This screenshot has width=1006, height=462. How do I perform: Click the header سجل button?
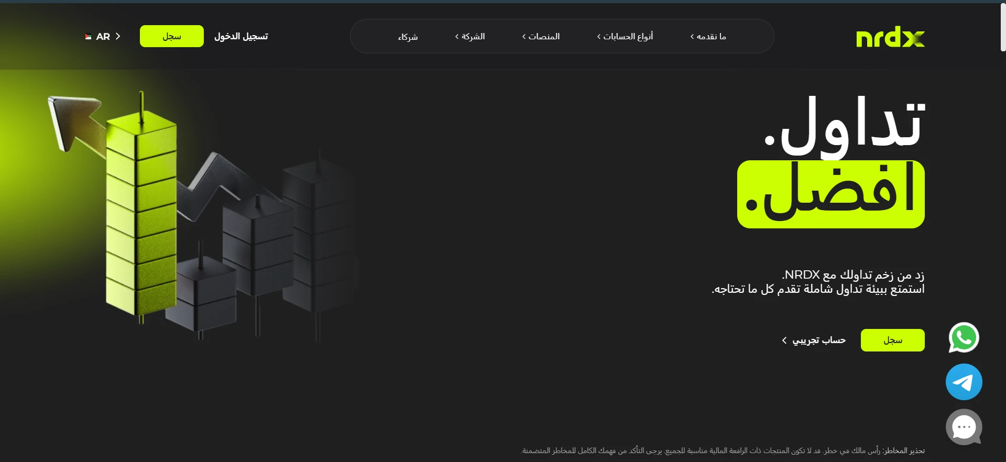pyautogui.click(x=172, y=36)
